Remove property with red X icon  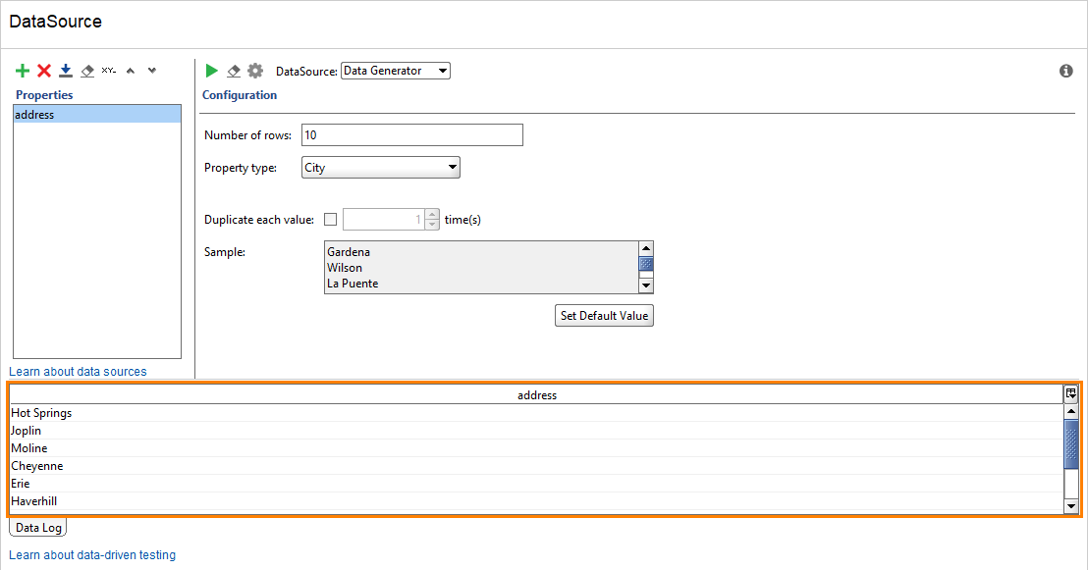point(44,71)
